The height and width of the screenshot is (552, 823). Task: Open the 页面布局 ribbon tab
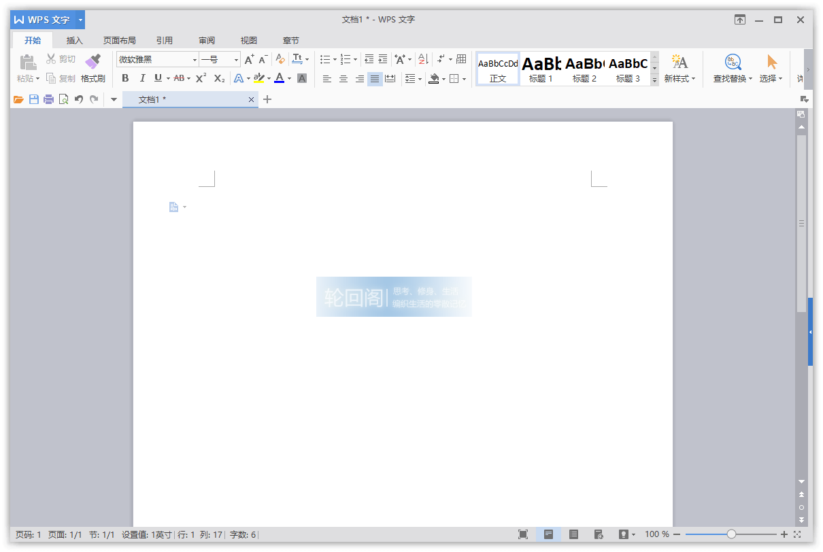tap(119, 40)
